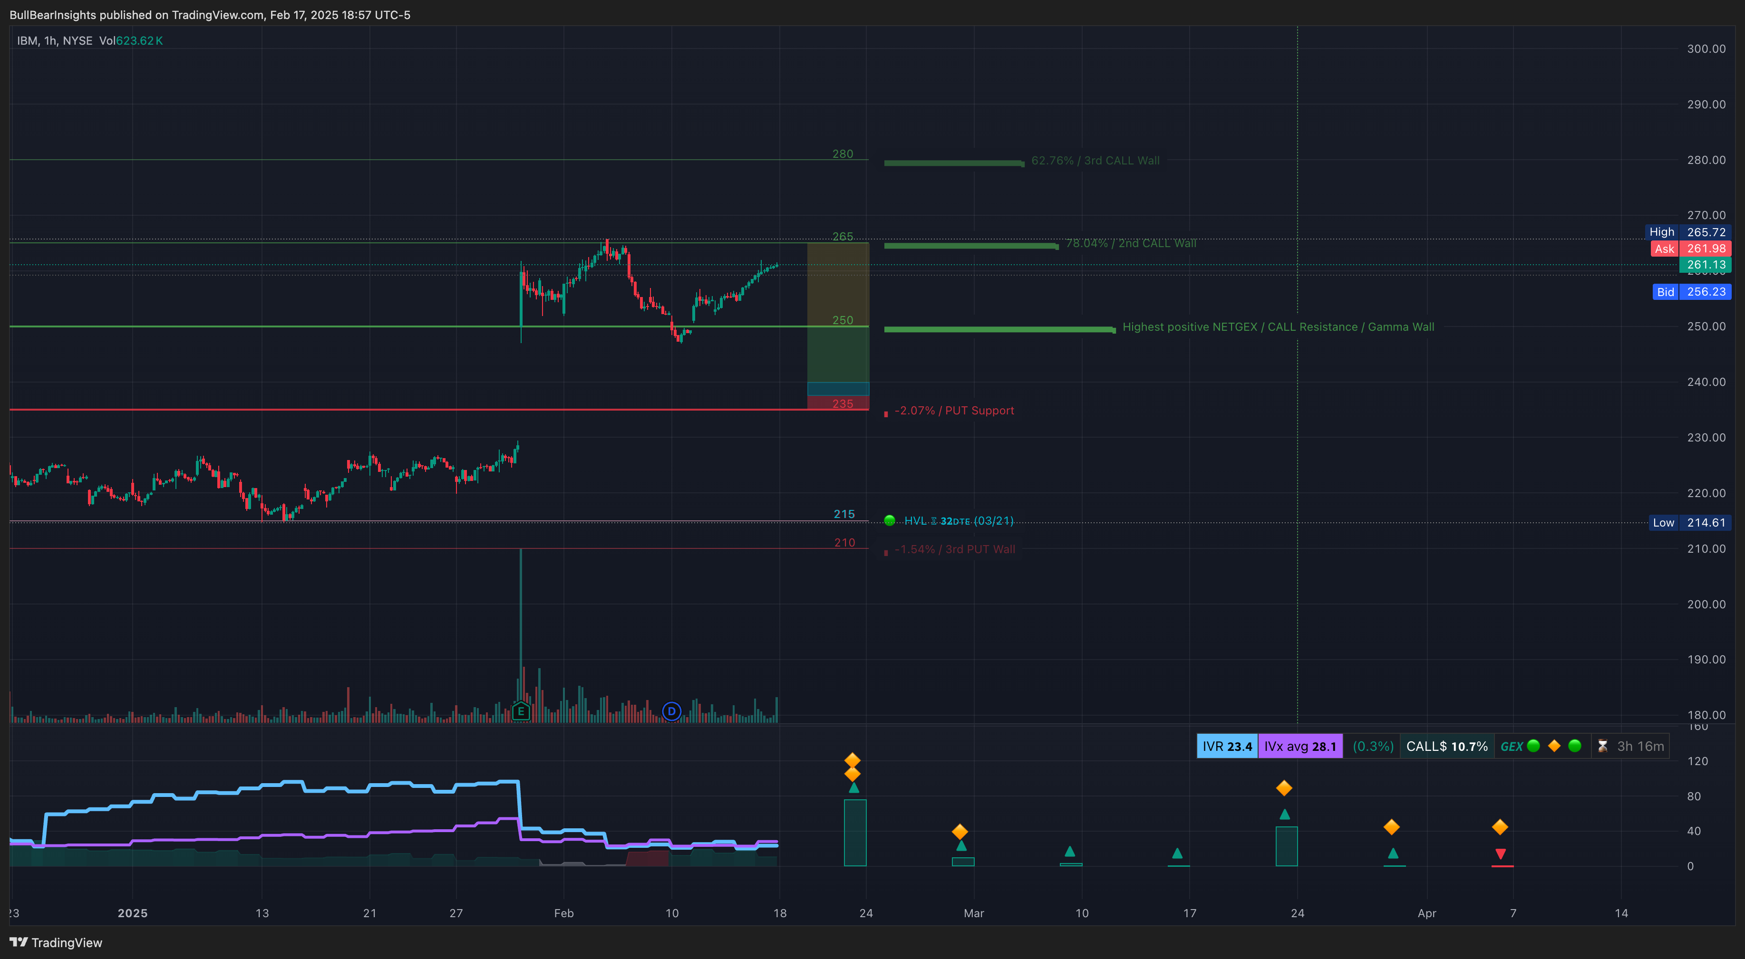Click the red down-triangle above Apr 7
Viewport: 1745px width, 959px height.
(1501, 854)
